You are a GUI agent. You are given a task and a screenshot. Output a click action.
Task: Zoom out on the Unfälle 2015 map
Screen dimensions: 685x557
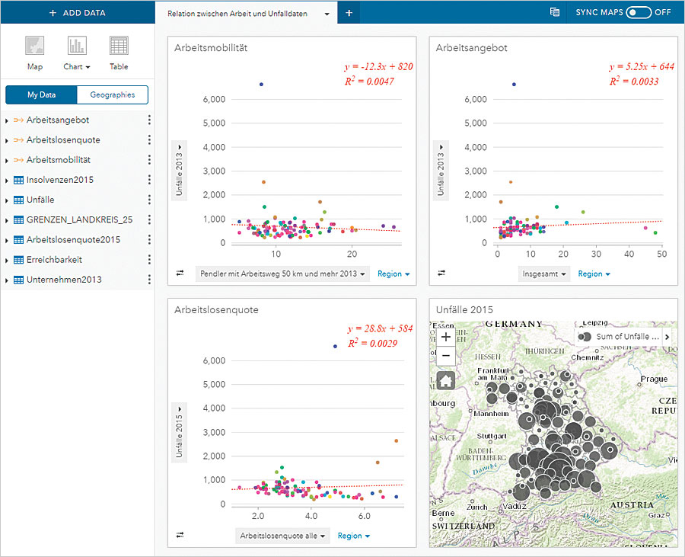(445, 355)
